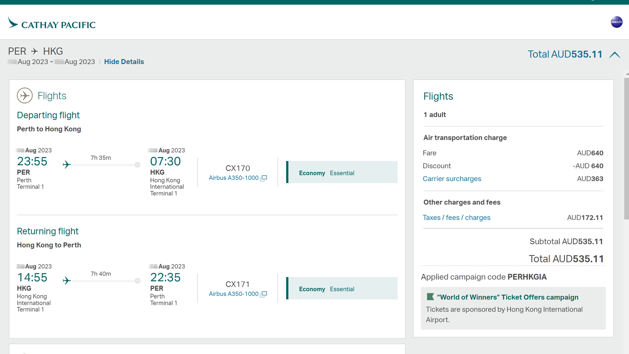The width and height of the screenshot is (629, 354).
Task: Click the departing flight plane icon at 23:55
Action: [x=67, y=164]
